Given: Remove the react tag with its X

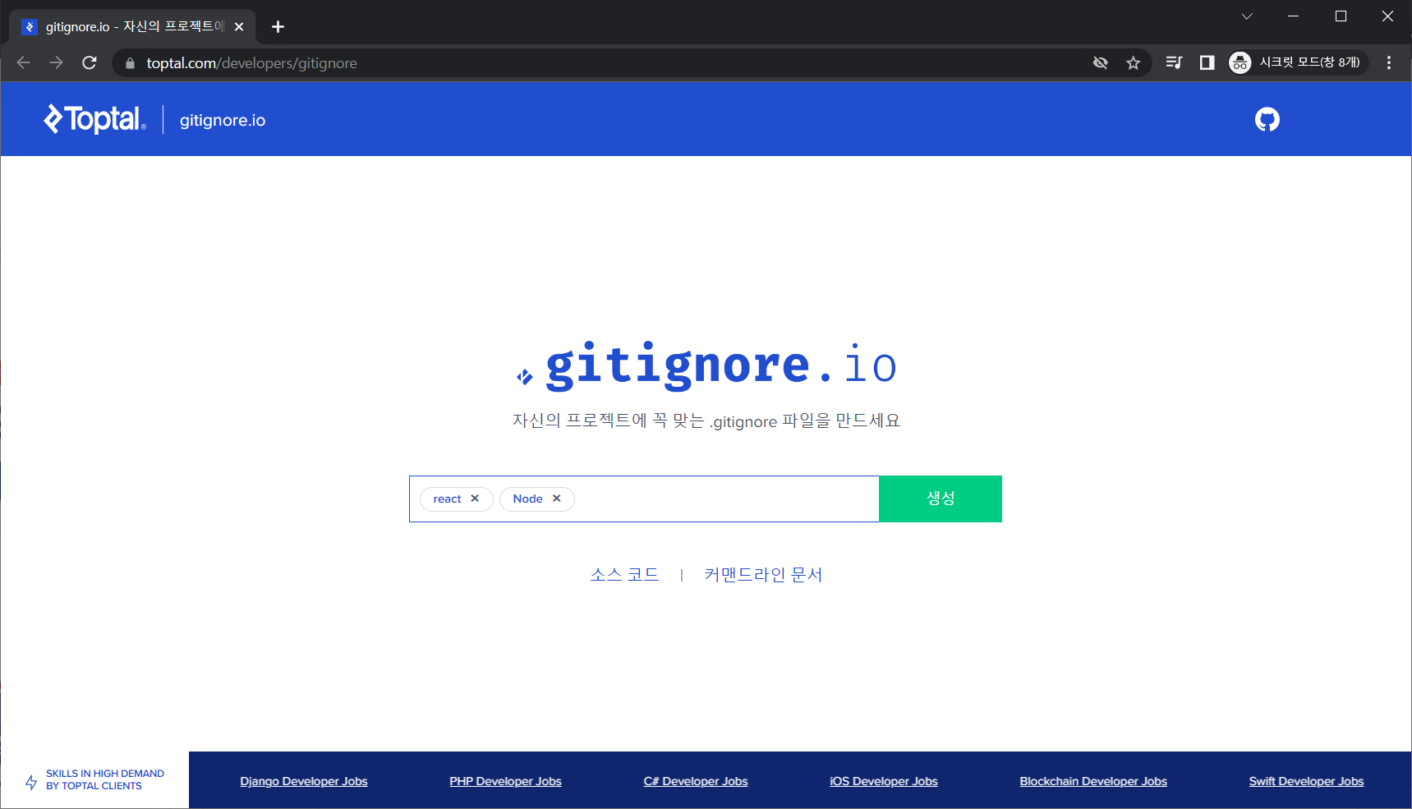Looking at the screenshot, I should 475,499.
